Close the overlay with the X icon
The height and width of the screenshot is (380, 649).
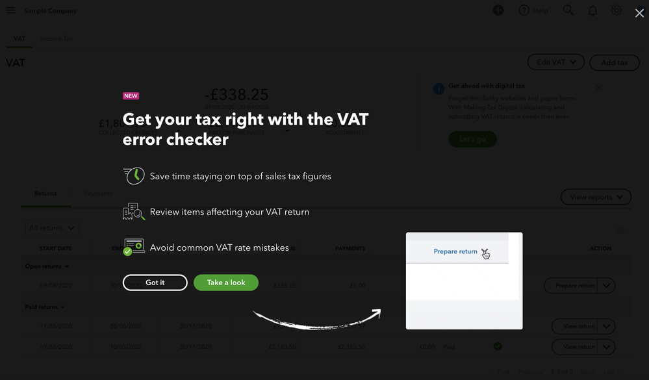click(x=639, y=13)
